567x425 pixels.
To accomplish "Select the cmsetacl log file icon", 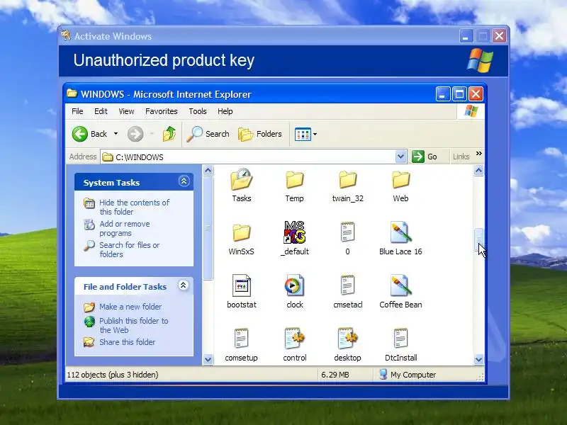I will 347,285.
